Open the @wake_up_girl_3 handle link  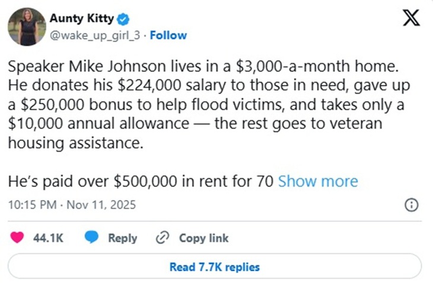click(95, 35)
